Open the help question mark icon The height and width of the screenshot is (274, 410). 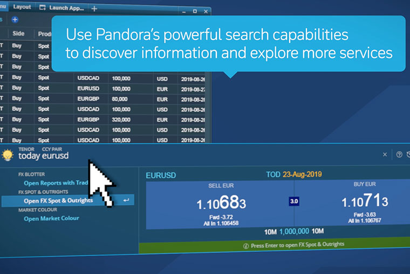[x=399, y=154]
